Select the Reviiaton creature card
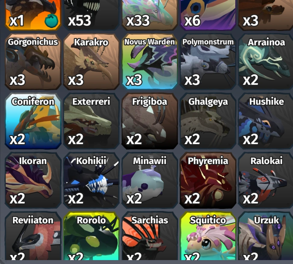Viewport: 293px width, 264px height. (x=33, y=236)
